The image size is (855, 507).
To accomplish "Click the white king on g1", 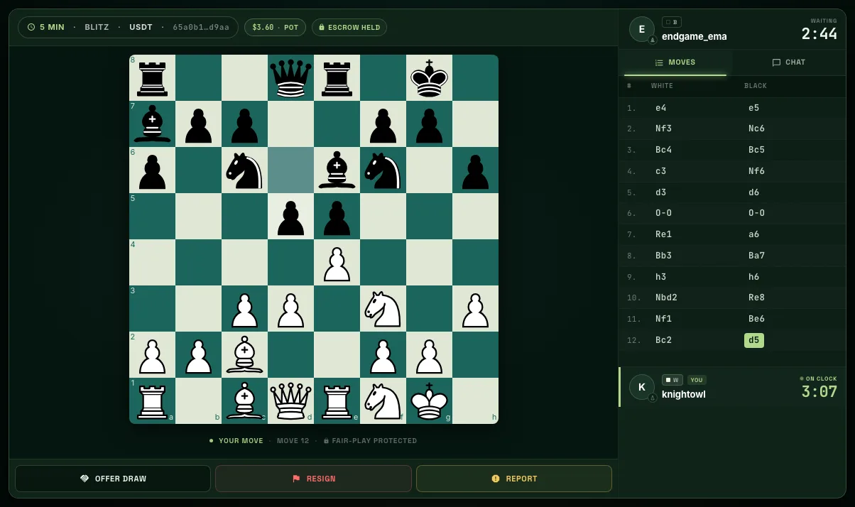I will 429,401.
